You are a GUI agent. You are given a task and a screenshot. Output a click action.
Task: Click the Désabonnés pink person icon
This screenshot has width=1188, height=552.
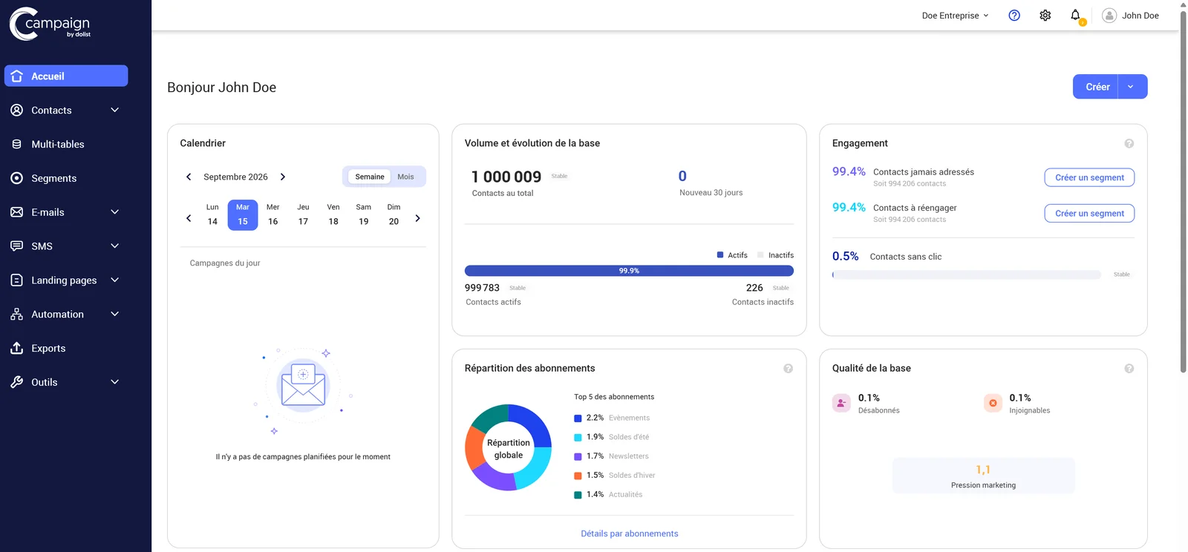tap(841, 403)
